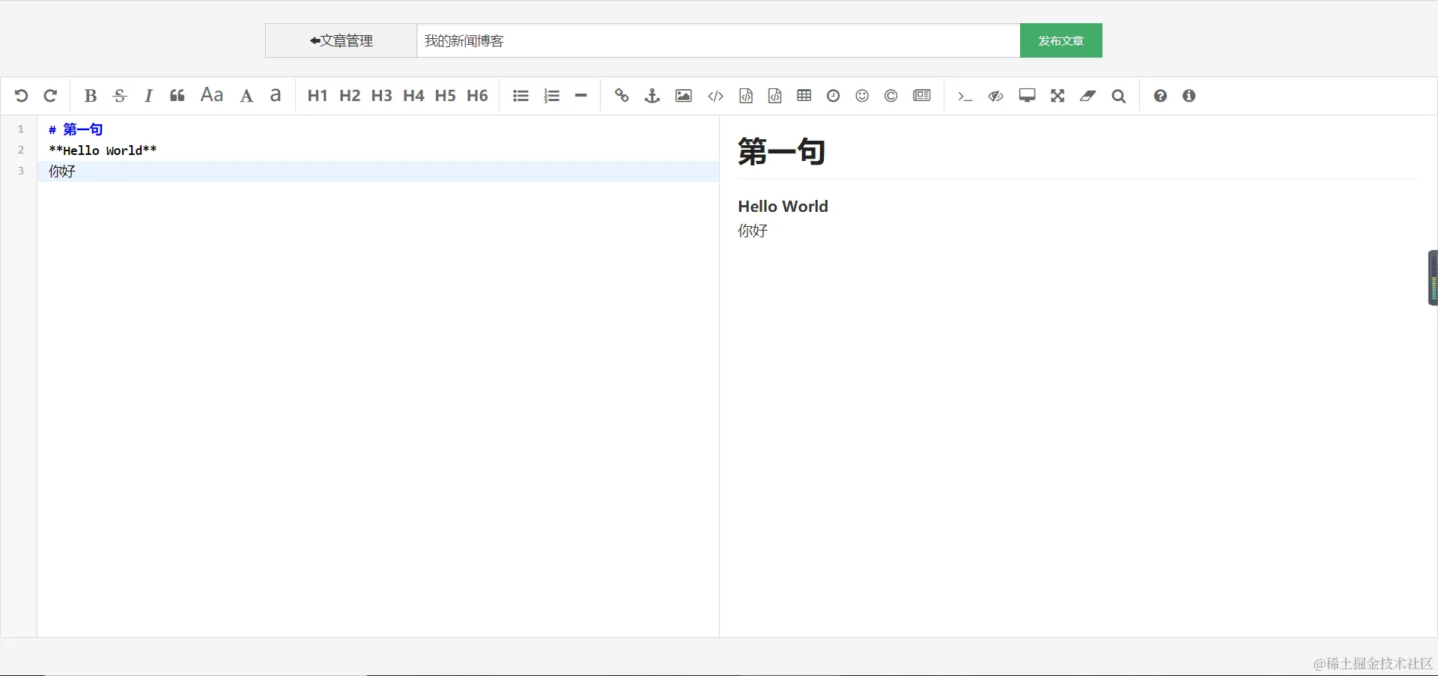Screen dimensions: 1438x676
Task: Place cursor on **Hello World** line
Action: point(103,150)
